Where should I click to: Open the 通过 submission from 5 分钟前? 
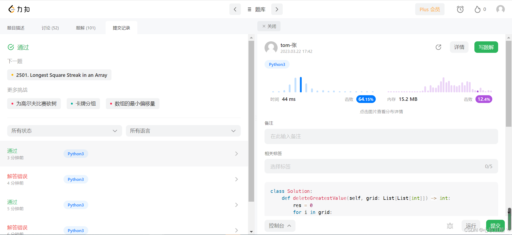click(124, 205)
